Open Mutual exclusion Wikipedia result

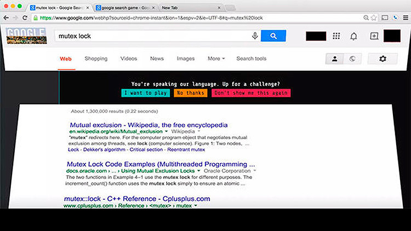[x=149, y=125]
